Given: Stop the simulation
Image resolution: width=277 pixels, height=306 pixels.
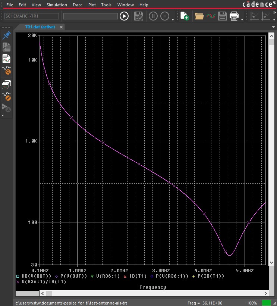Looking at the screenshot, I should [165, 16].
